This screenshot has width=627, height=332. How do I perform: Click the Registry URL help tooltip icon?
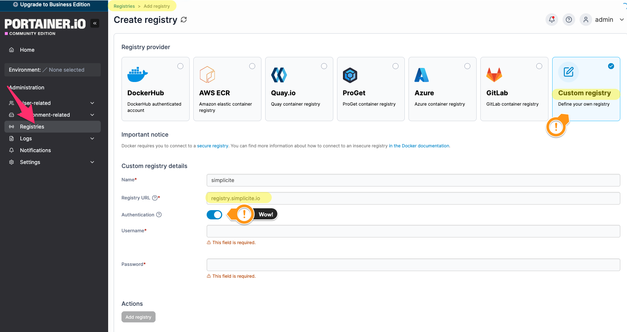155,198
